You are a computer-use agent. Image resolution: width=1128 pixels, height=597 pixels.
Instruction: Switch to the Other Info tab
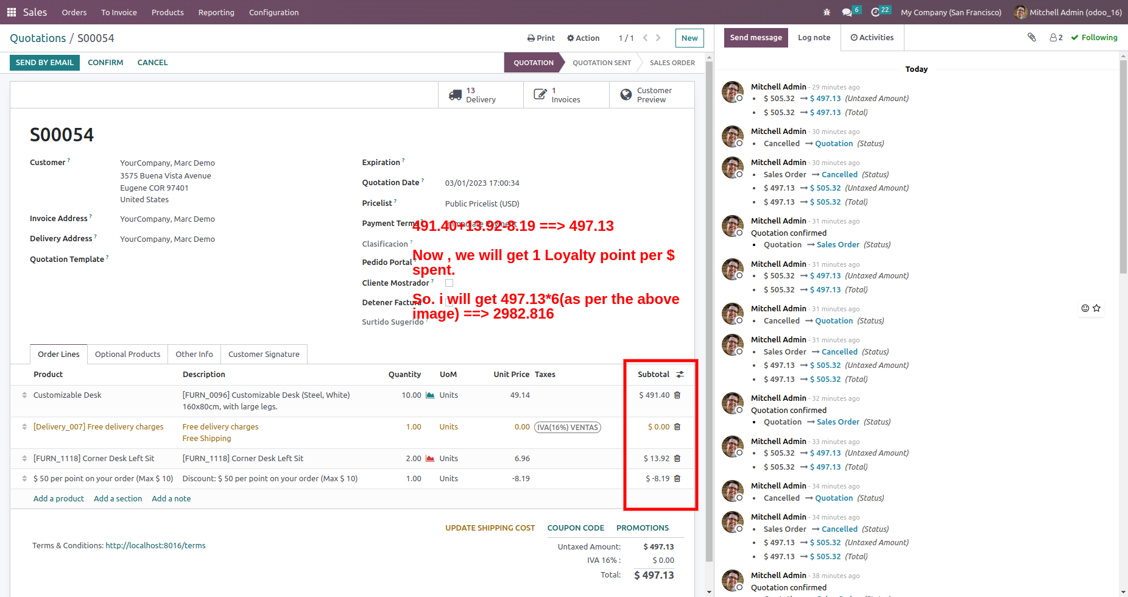(x=194, y=354)
